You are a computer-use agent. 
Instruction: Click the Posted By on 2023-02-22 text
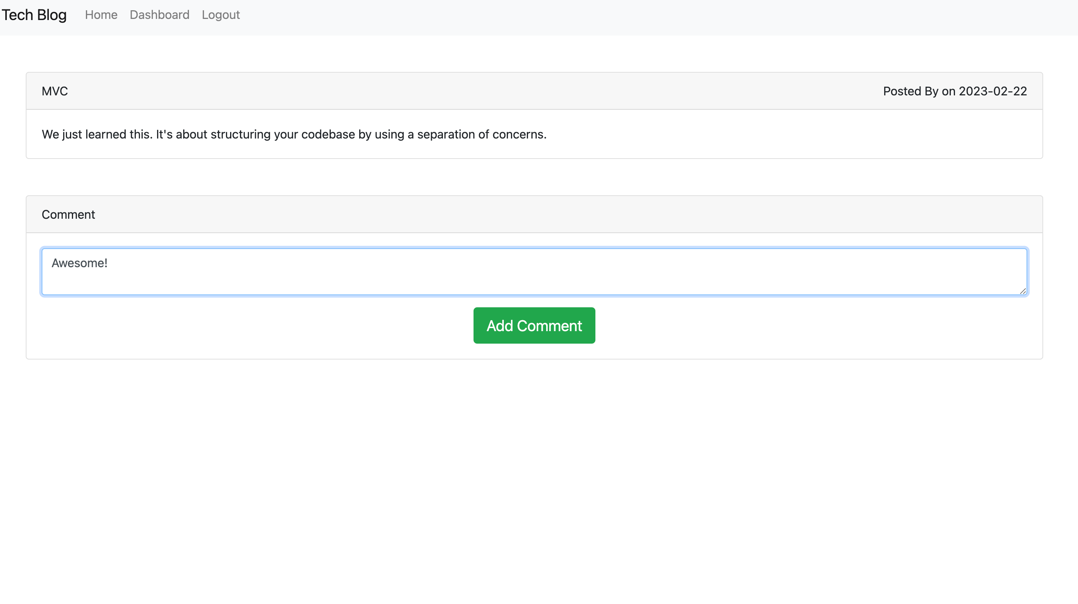pyautogui.click(x=955, y=91)
